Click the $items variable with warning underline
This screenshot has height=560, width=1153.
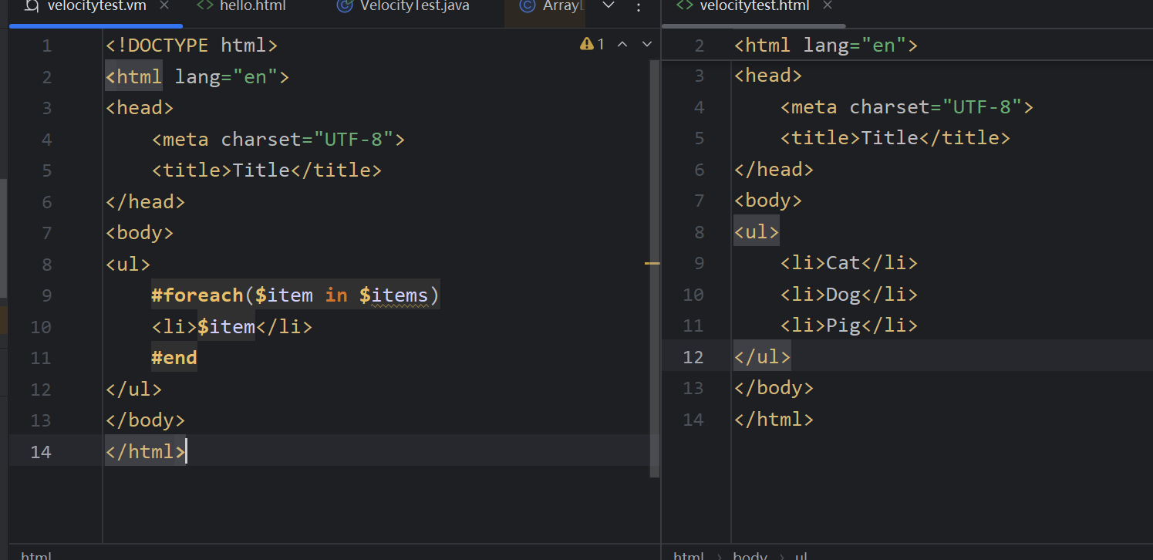tap(393, 295)
